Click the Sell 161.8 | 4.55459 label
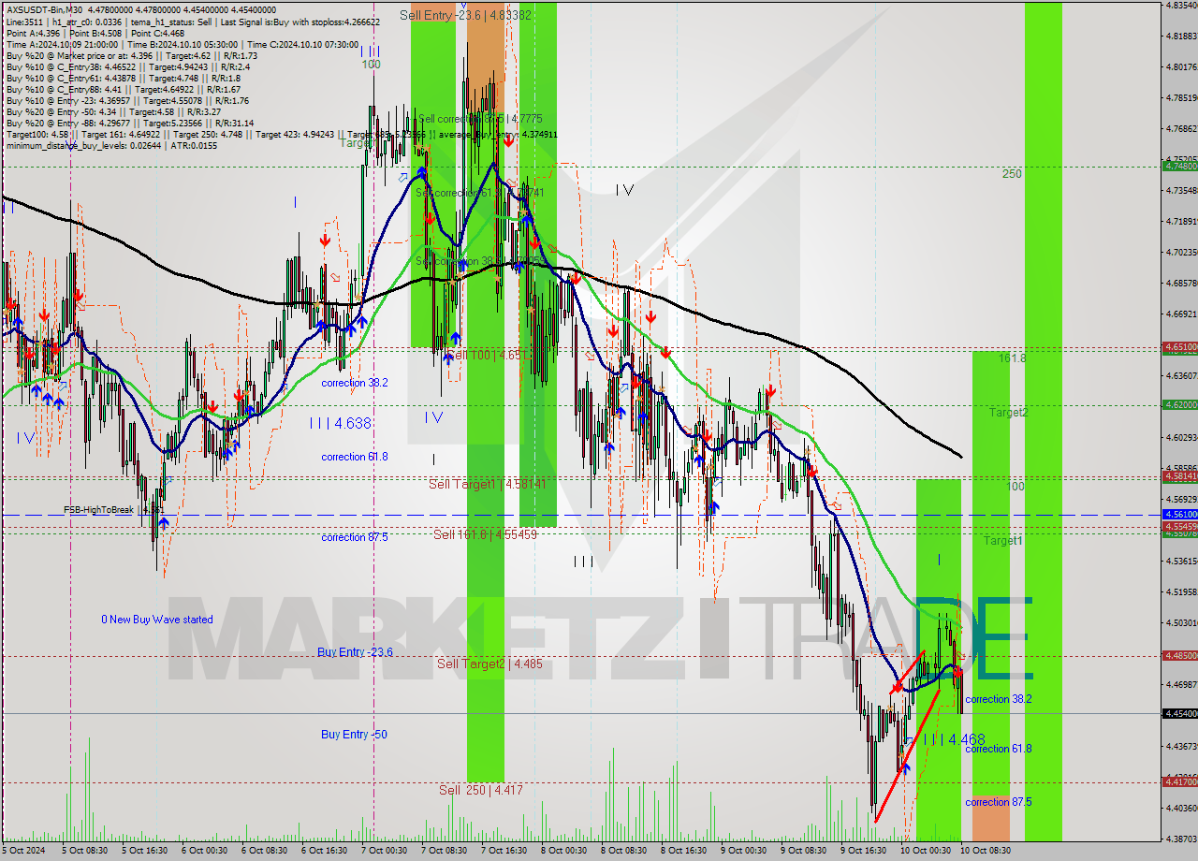 point(485,534)
